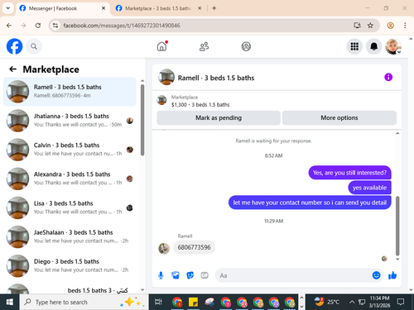Go back from Marketplace with arrow

pos(13,69)
